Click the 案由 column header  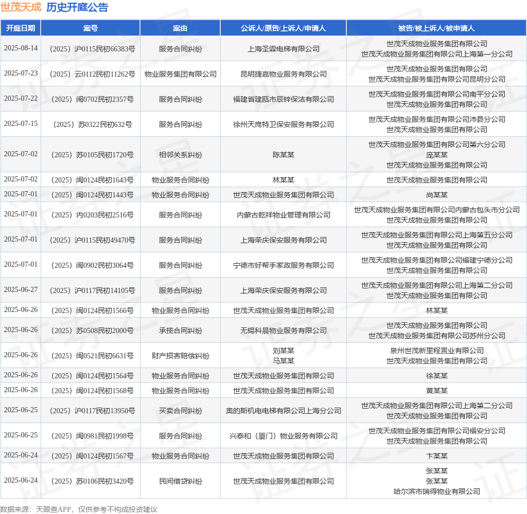(x=180, y=28)
